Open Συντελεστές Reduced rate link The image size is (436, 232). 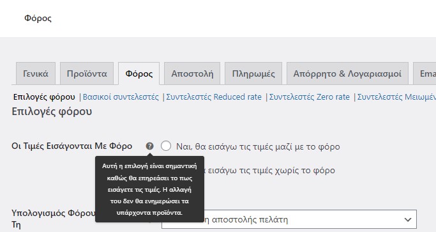click(x=214, y=97)
